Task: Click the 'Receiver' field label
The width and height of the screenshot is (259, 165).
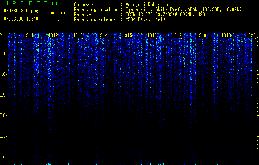Action: [x=84, y=14]
